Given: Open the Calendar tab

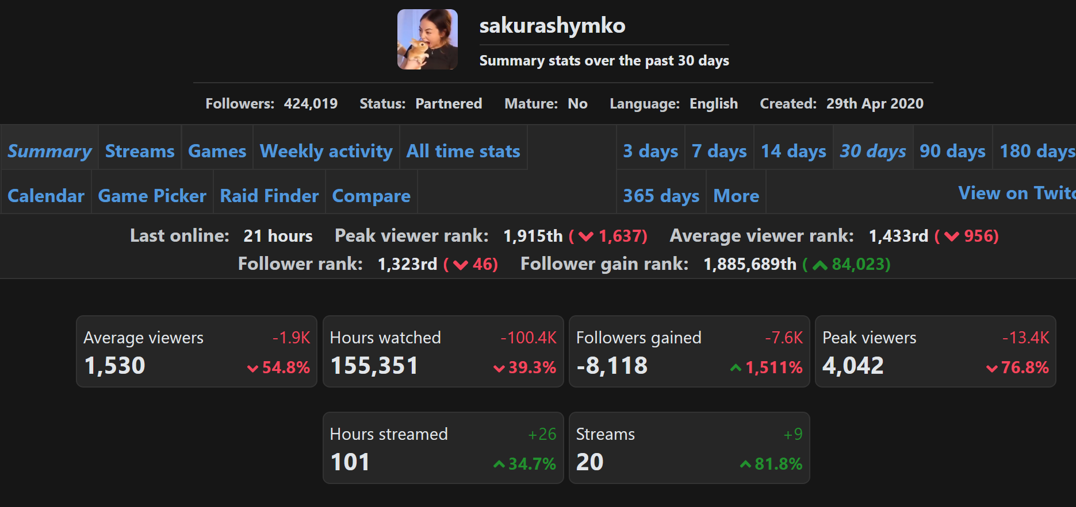Looking at the screenshot, I should [46, 196].
